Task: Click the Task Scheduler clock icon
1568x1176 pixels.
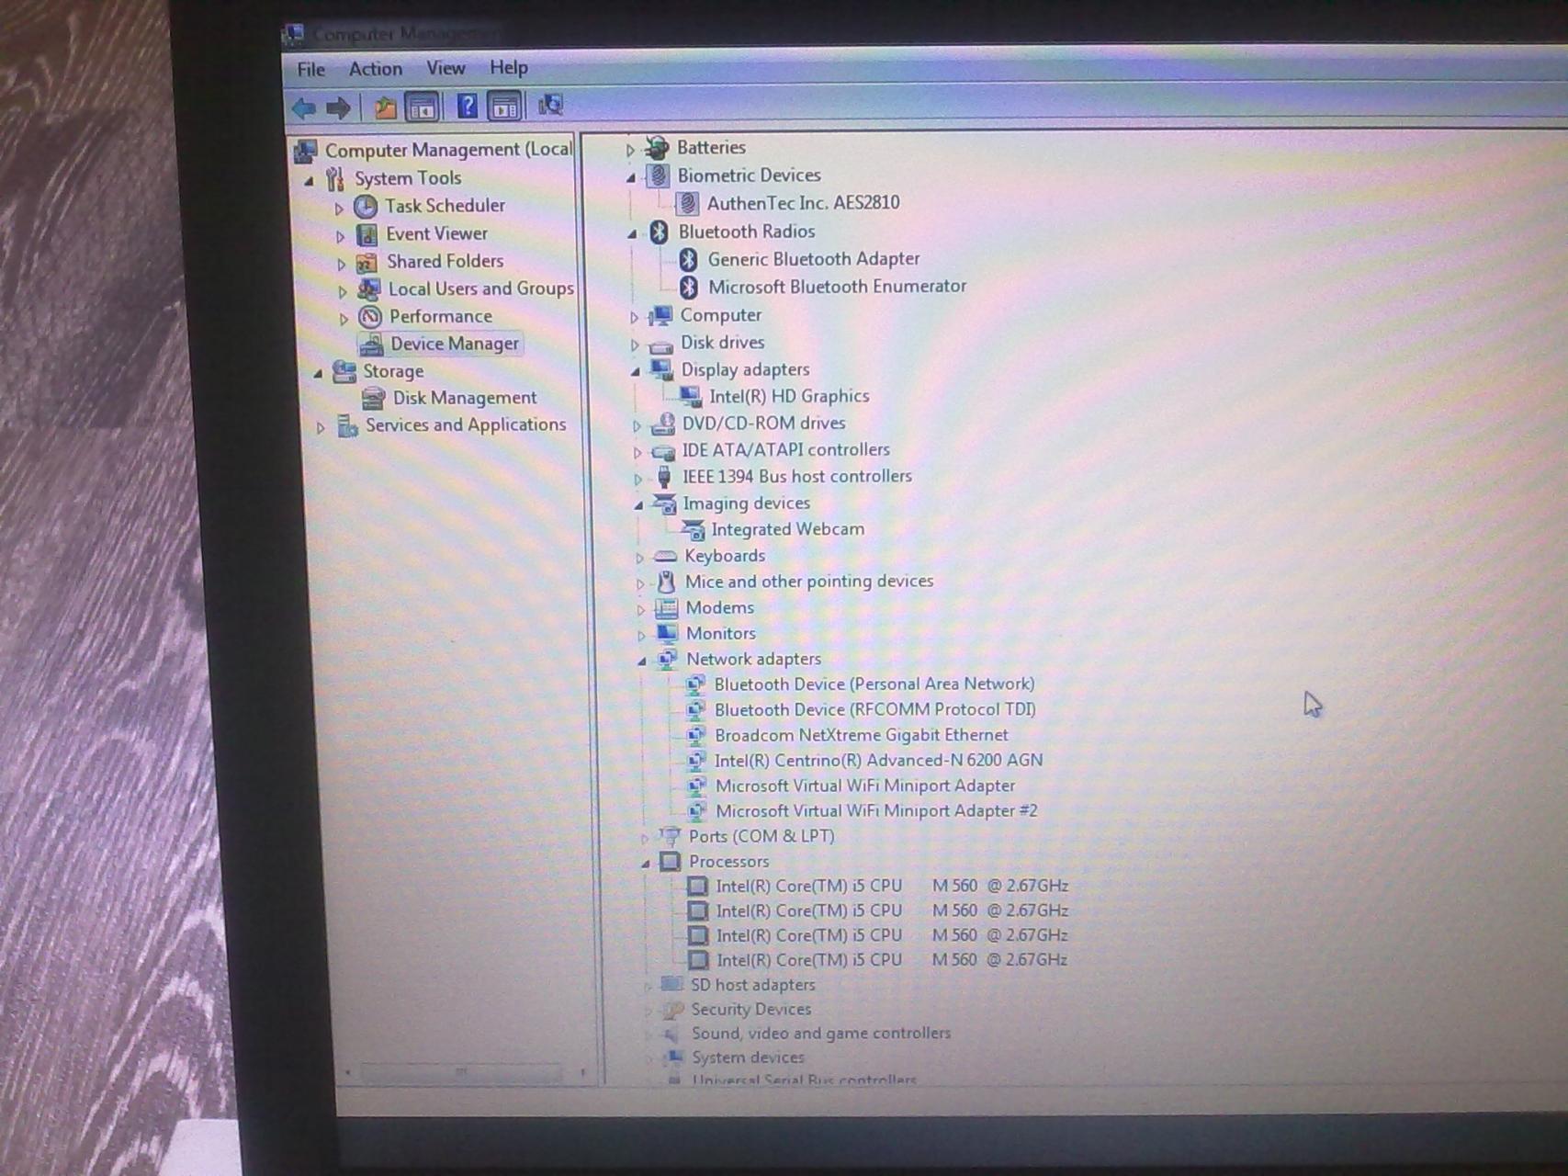Action: pos(366,206)
